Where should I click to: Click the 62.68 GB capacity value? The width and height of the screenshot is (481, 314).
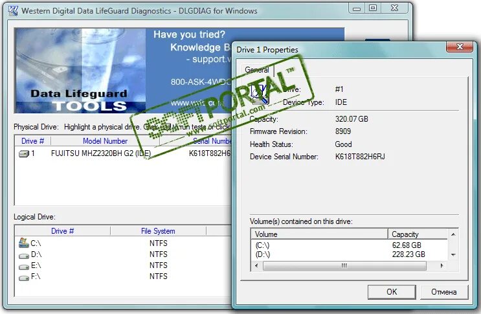coord(407,245)
